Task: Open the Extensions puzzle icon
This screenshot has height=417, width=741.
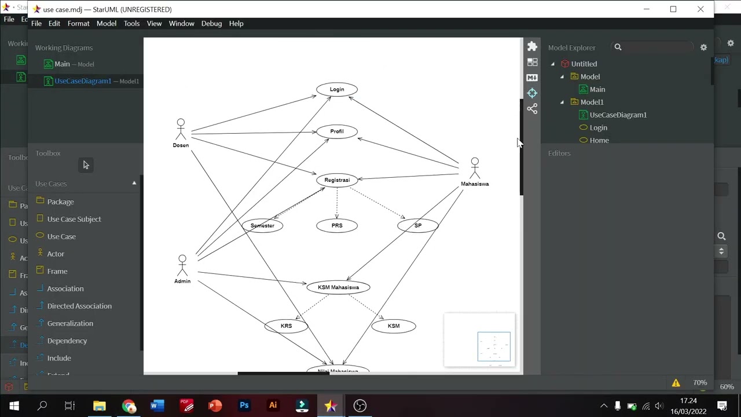Action: (x=532, y=46)
